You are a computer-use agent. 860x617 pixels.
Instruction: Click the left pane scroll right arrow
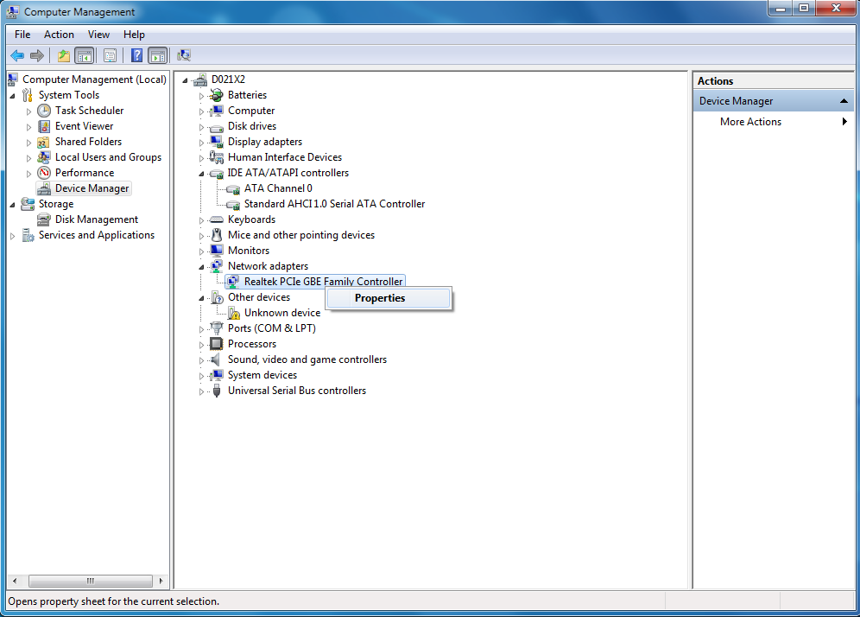point(161,581)
